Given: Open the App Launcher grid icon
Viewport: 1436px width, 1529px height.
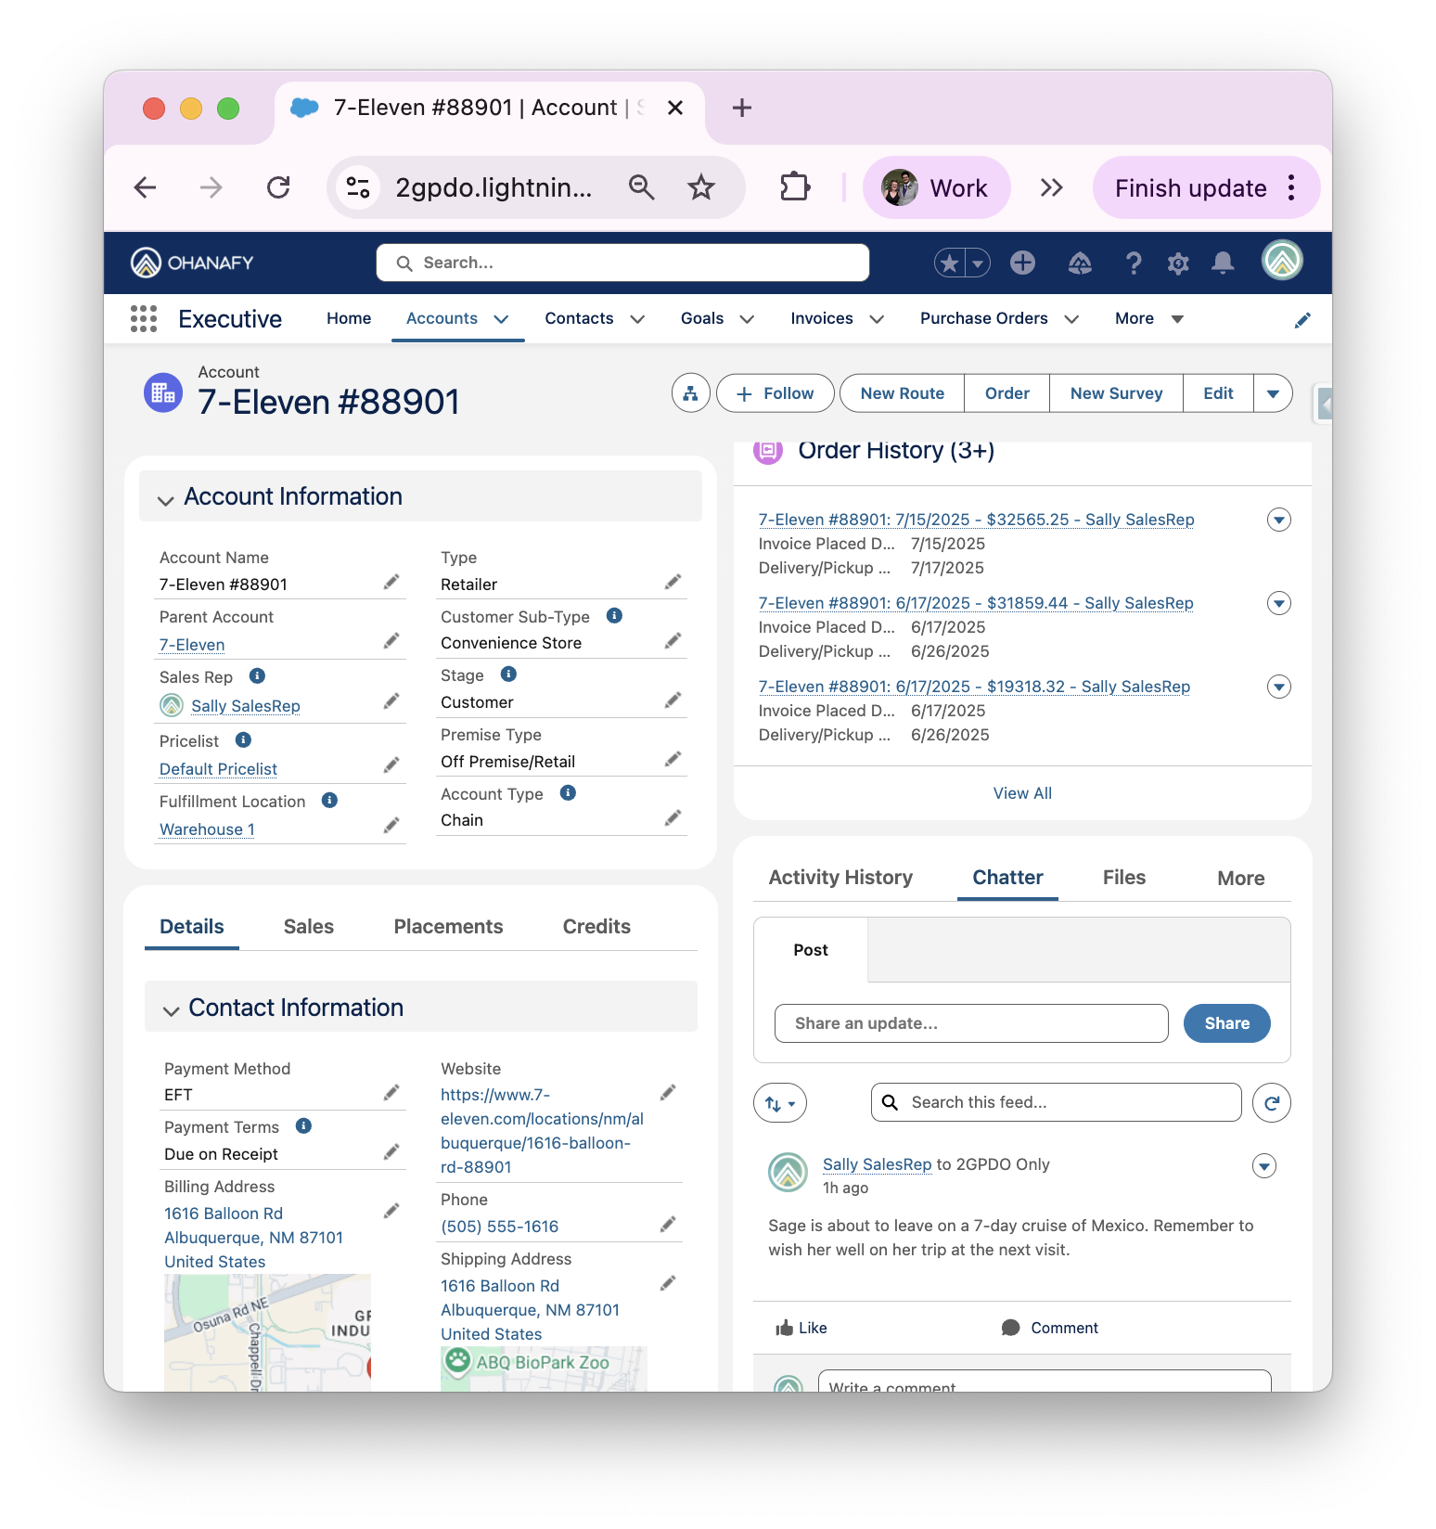Looking at the screenshot, I should tap(144, 319).
